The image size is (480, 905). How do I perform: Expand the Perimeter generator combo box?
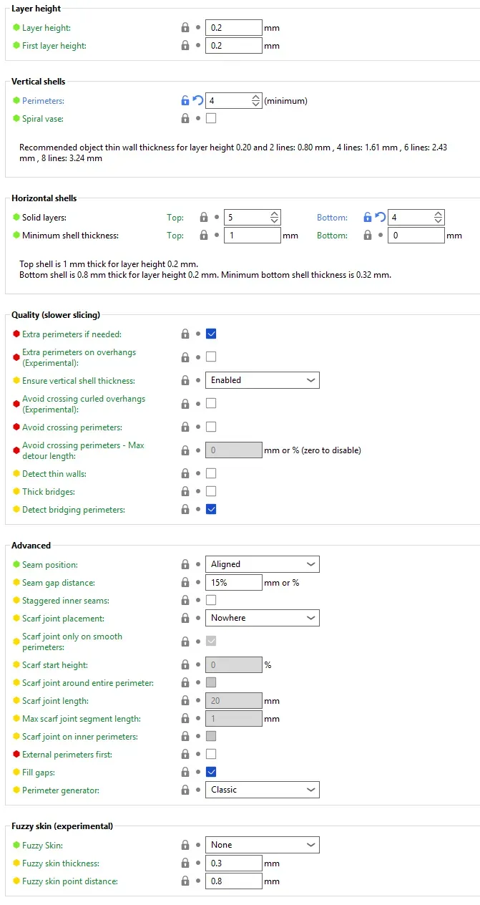tap(263, 790)
